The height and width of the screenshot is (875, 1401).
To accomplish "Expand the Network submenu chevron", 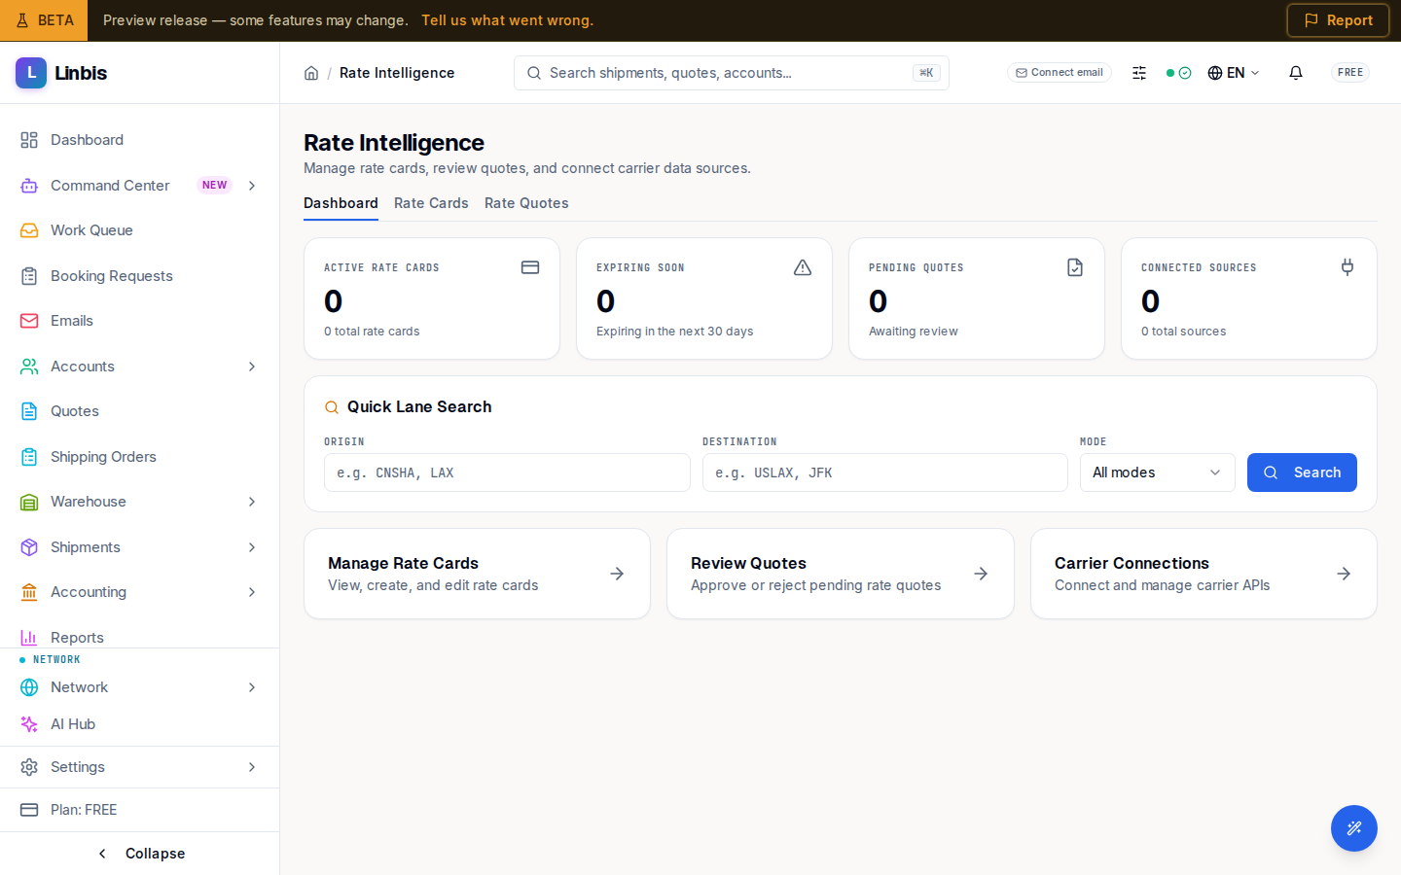I will pos(252,687).
